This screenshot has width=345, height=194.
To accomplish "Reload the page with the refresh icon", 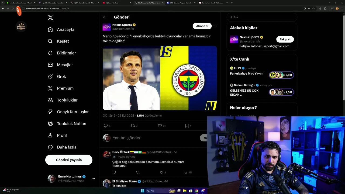I will [x=13, y=9].
